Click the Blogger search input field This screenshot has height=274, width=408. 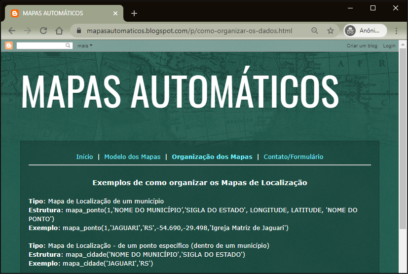[x=41, y=45]
